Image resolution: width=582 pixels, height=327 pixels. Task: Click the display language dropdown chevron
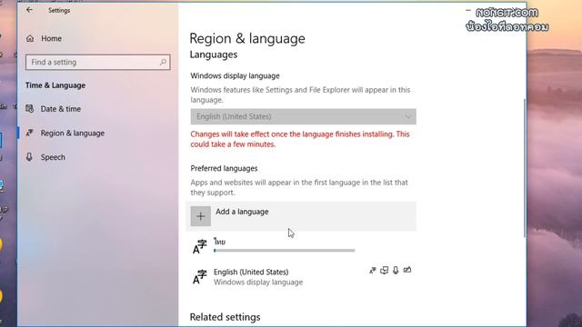click(x=407, y=116)
